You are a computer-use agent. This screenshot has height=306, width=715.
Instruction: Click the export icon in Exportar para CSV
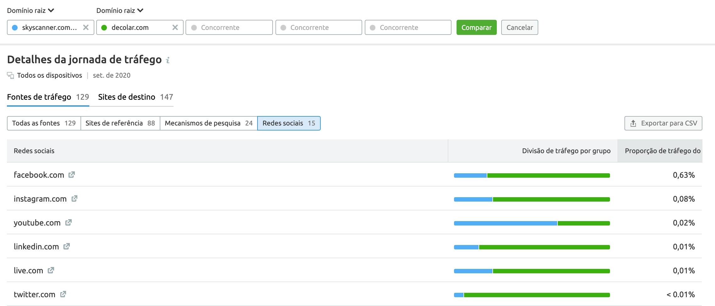click(x=633, y=123)
